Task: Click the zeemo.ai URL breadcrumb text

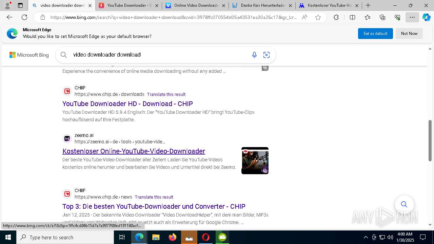Action: tap(120, 142)
